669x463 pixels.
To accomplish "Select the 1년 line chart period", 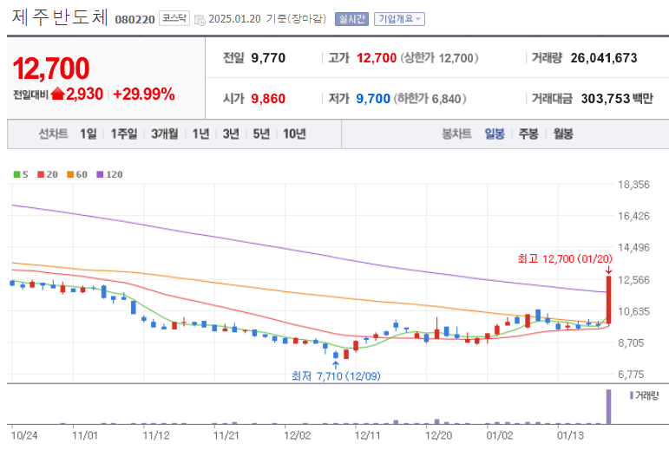I will pyautogui.click(x=200, y=134).
